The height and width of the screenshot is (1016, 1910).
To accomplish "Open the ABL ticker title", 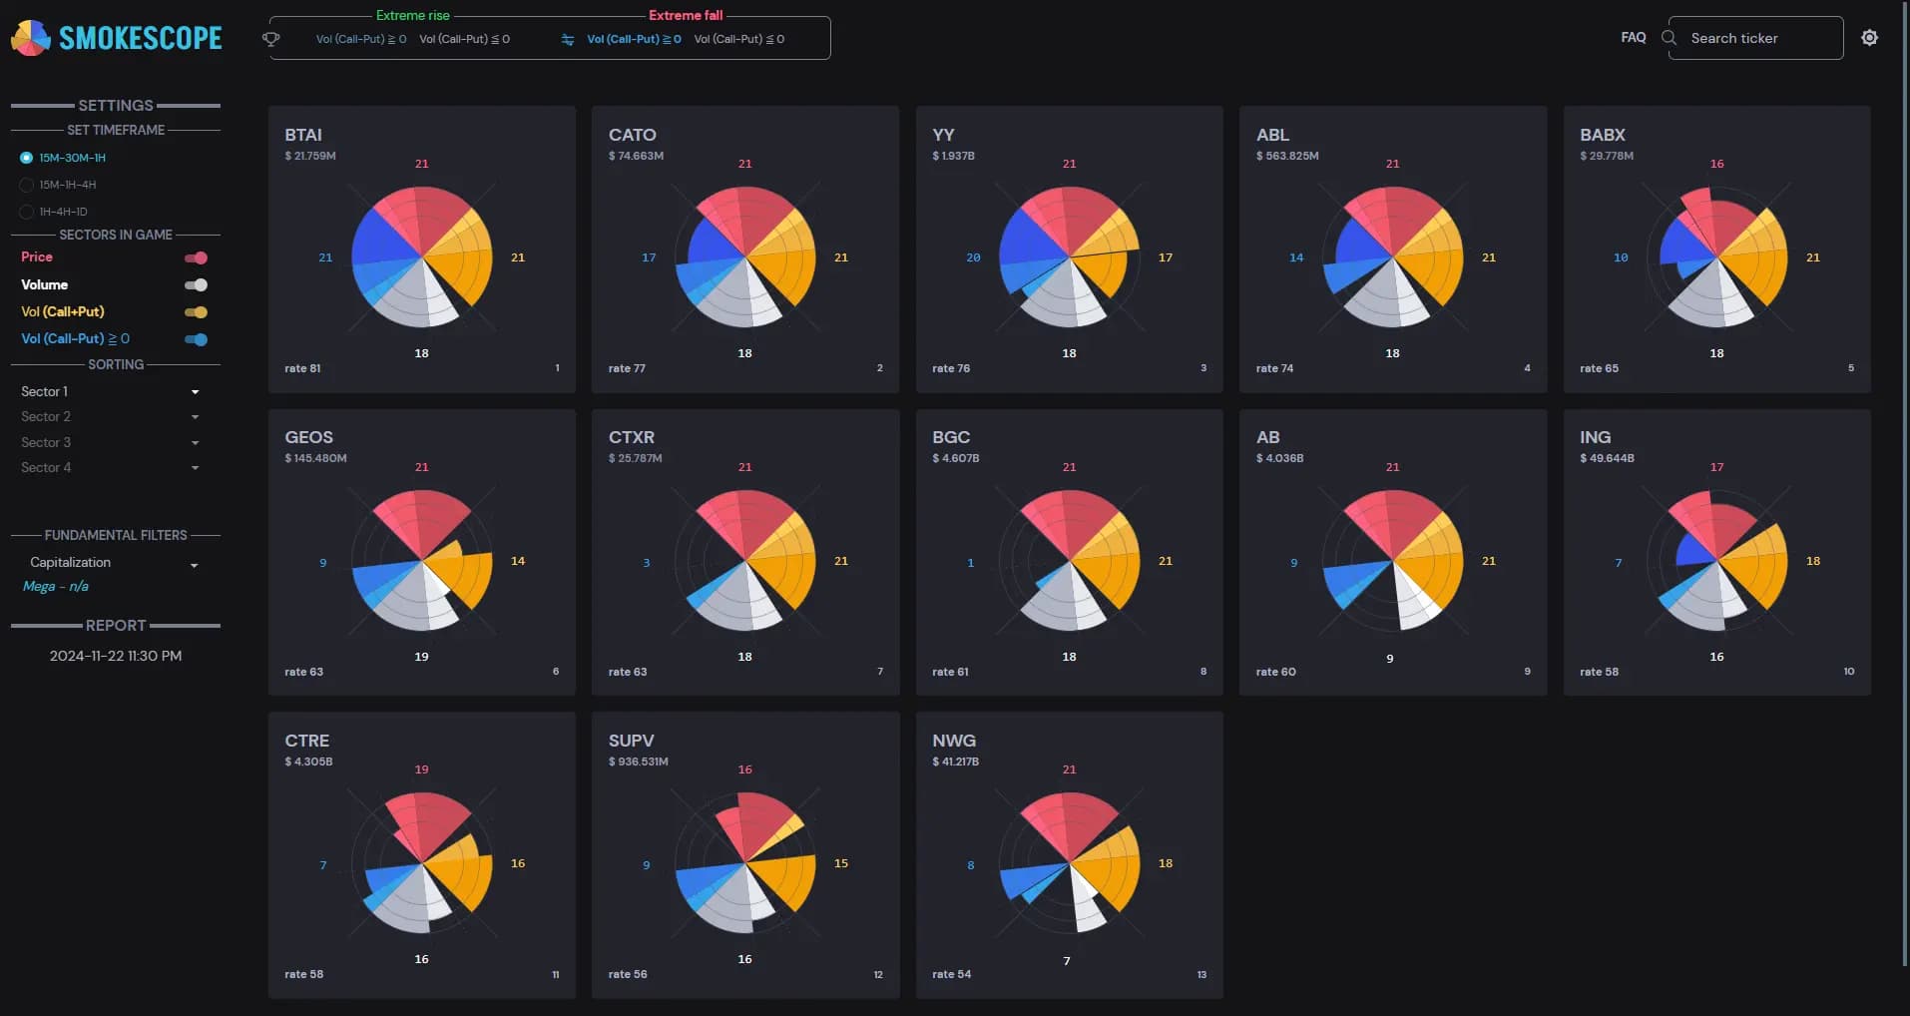I will click(1272, 135).
